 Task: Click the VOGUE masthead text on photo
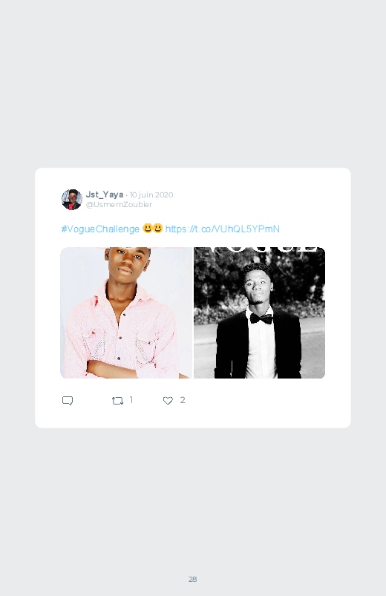tap(261, 249)
